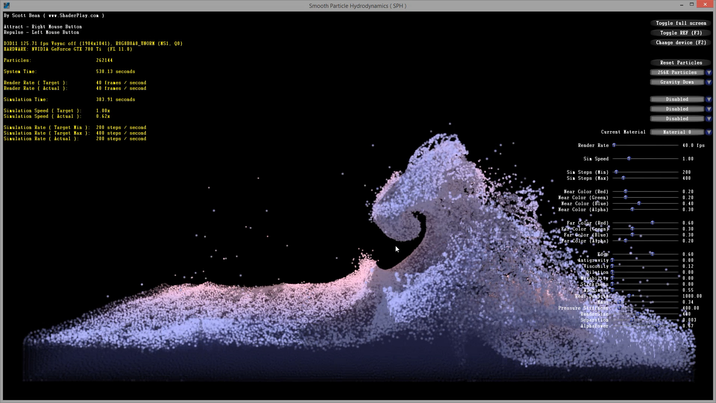Click the 256K Particles button
716x403 pixels.
click(x=677, y=72)
